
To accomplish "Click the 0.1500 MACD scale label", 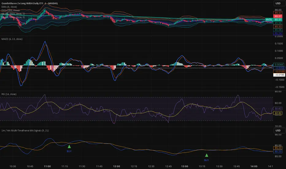I will 279,44.
